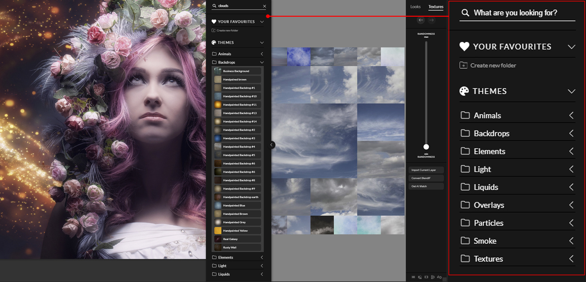Click the panel collapse arrow beside the backdrop list

click(x=272, y=145)
